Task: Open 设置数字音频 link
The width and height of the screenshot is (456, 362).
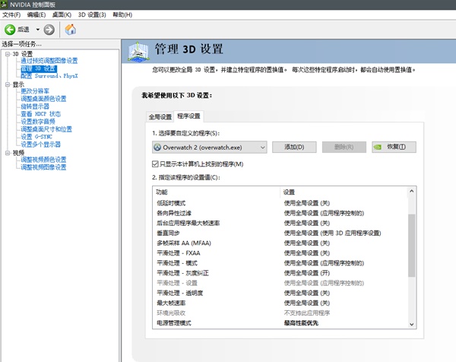Action: (x=38, y=122)
